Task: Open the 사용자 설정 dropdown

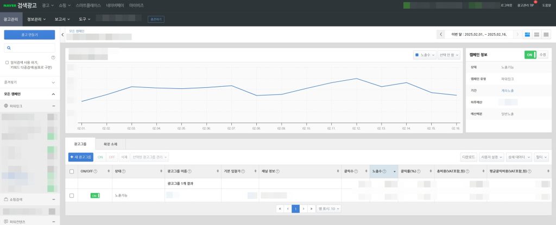Action: tap(491, 157)
